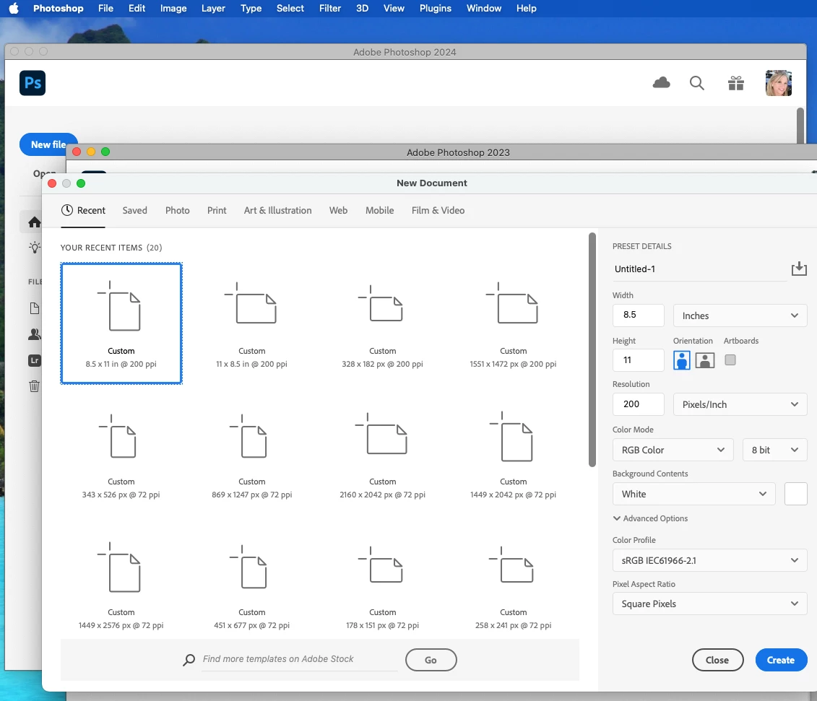Open cloud storage icon in Photoshop 2024 header
This screenshot has height=701, width=817.
click(x=661, y=83)
